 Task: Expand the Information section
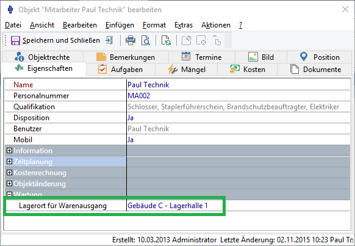tap(9, 150)
